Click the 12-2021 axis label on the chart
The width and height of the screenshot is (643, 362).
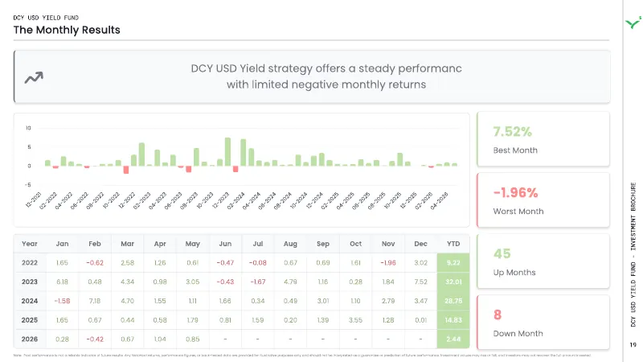pos(33,200)
